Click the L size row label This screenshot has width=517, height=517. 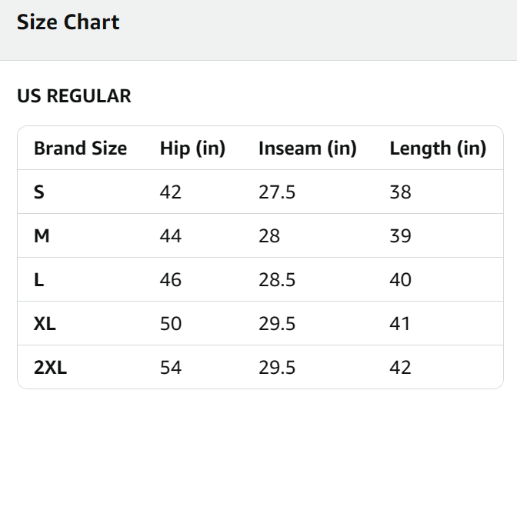38,280
